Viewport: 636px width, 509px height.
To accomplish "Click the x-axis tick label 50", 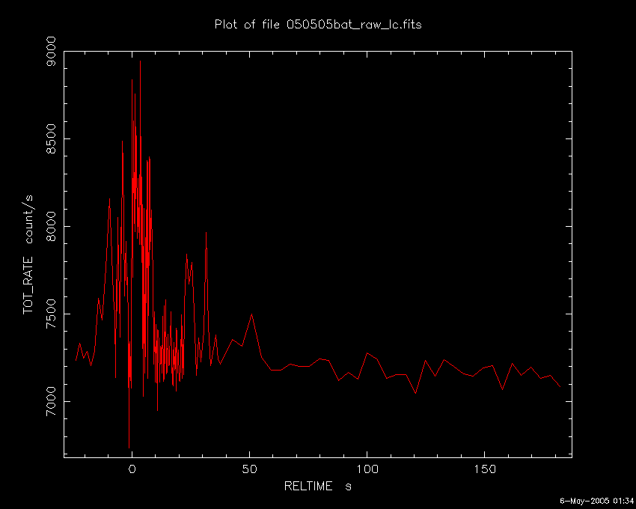I will tap(249, 469).
